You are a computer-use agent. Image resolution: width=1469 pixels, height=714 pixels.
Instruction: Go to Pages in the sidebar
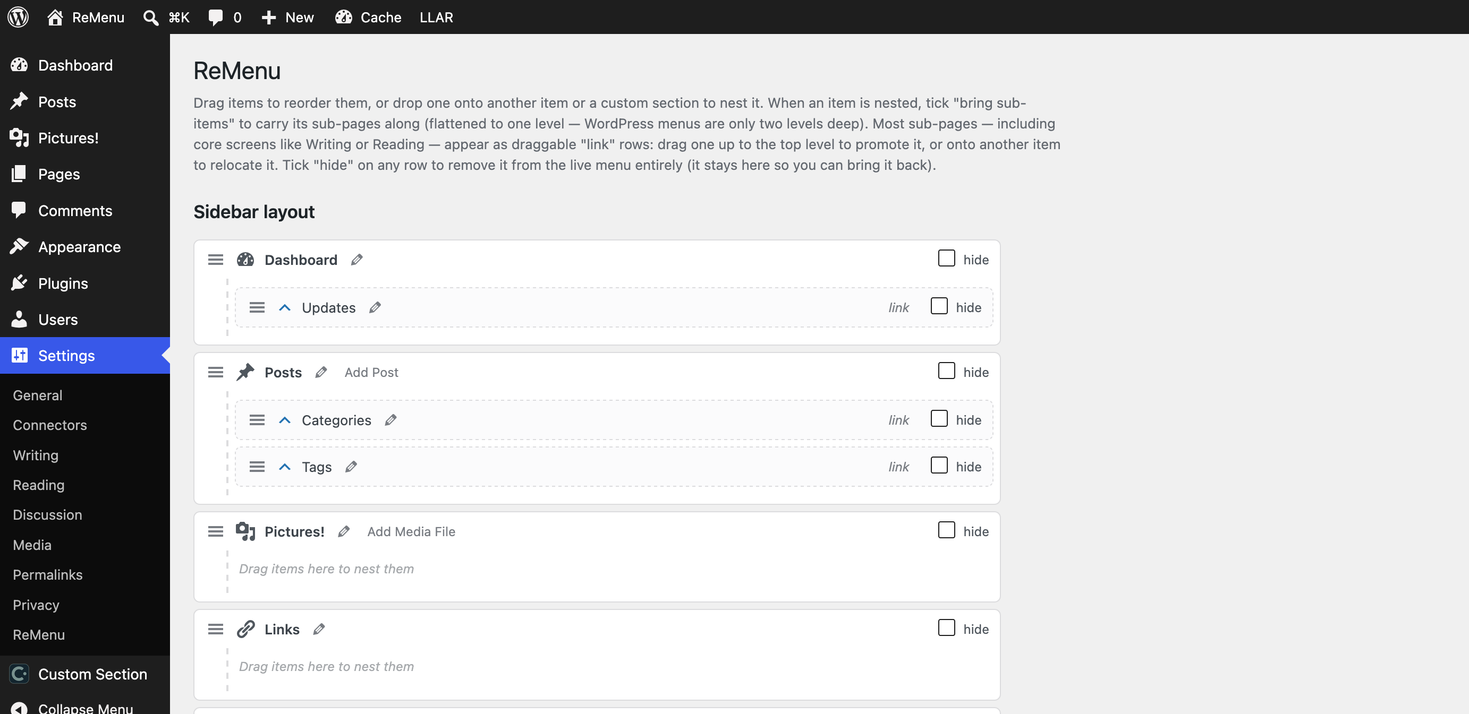(85, 174)
